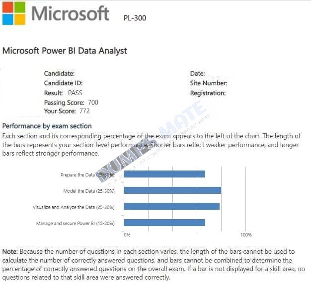The image size is (311, 287).
Task: Click the PASS result value
Action: point(75,93)
